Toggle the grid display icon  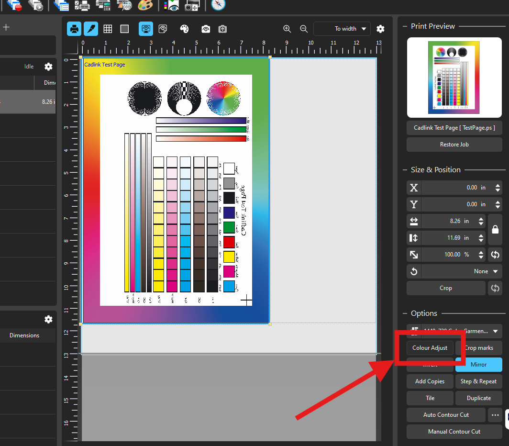click(x=108, y=29)
